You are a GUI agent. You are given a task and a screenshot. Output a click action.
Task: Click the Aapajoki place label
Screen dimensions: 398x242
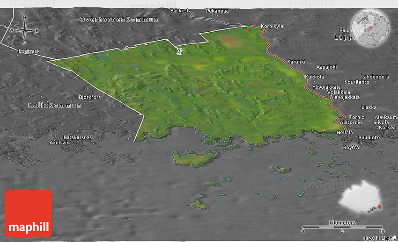[x=326, y=67]
